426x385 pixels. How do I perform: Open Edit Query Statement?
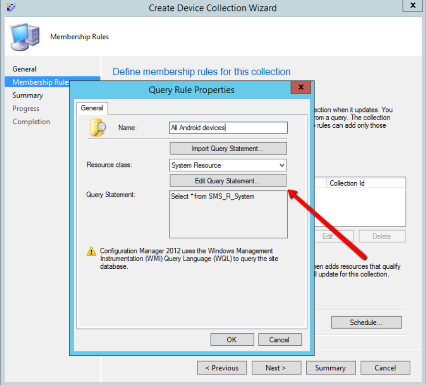tap(228, 181)
